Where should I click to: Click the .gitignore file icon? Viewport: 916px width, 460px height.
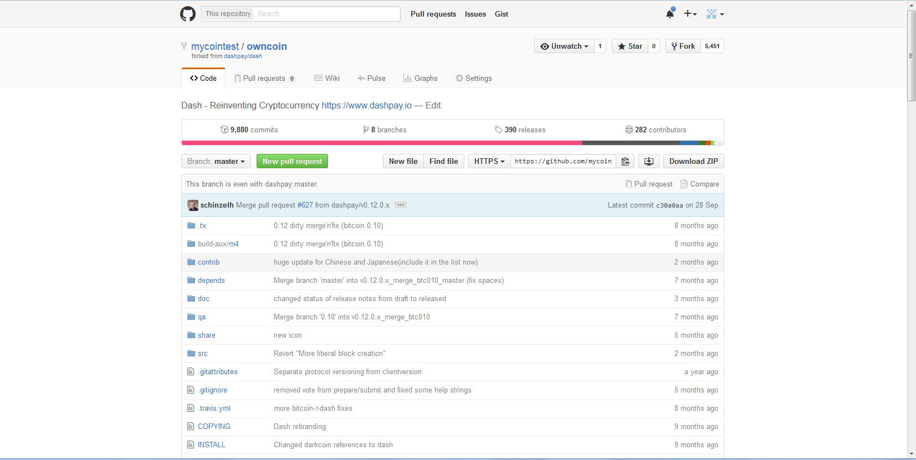coord(191,390)
